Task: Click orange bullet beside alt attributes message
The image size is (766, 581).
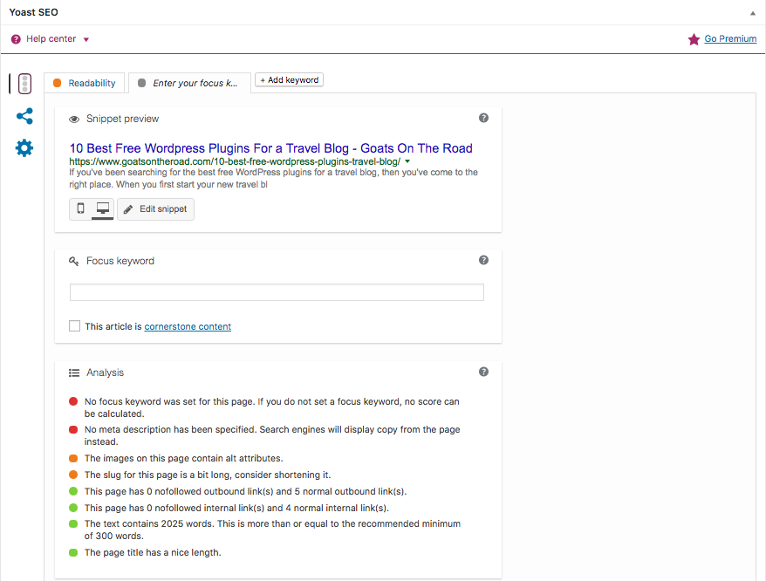Action: (73, 458)
